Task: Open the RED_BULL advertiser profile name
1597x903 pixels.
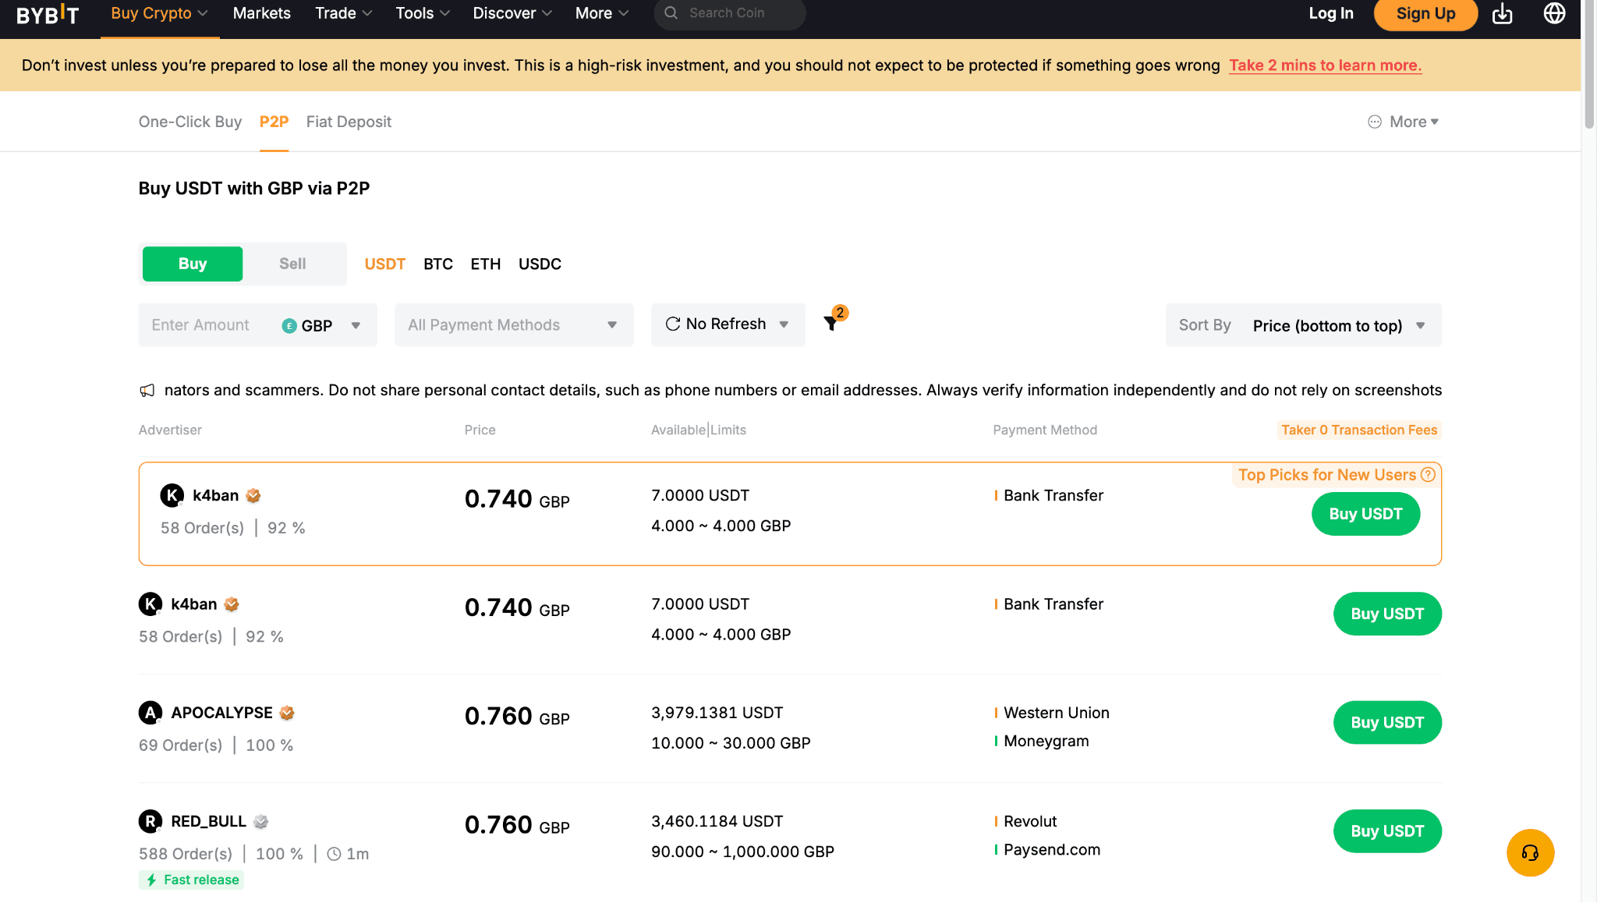Action: pos(208,821)
